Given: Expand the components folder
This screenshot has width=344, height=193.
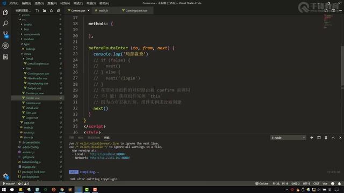Looking at the screenshot, I should point(32,34).
